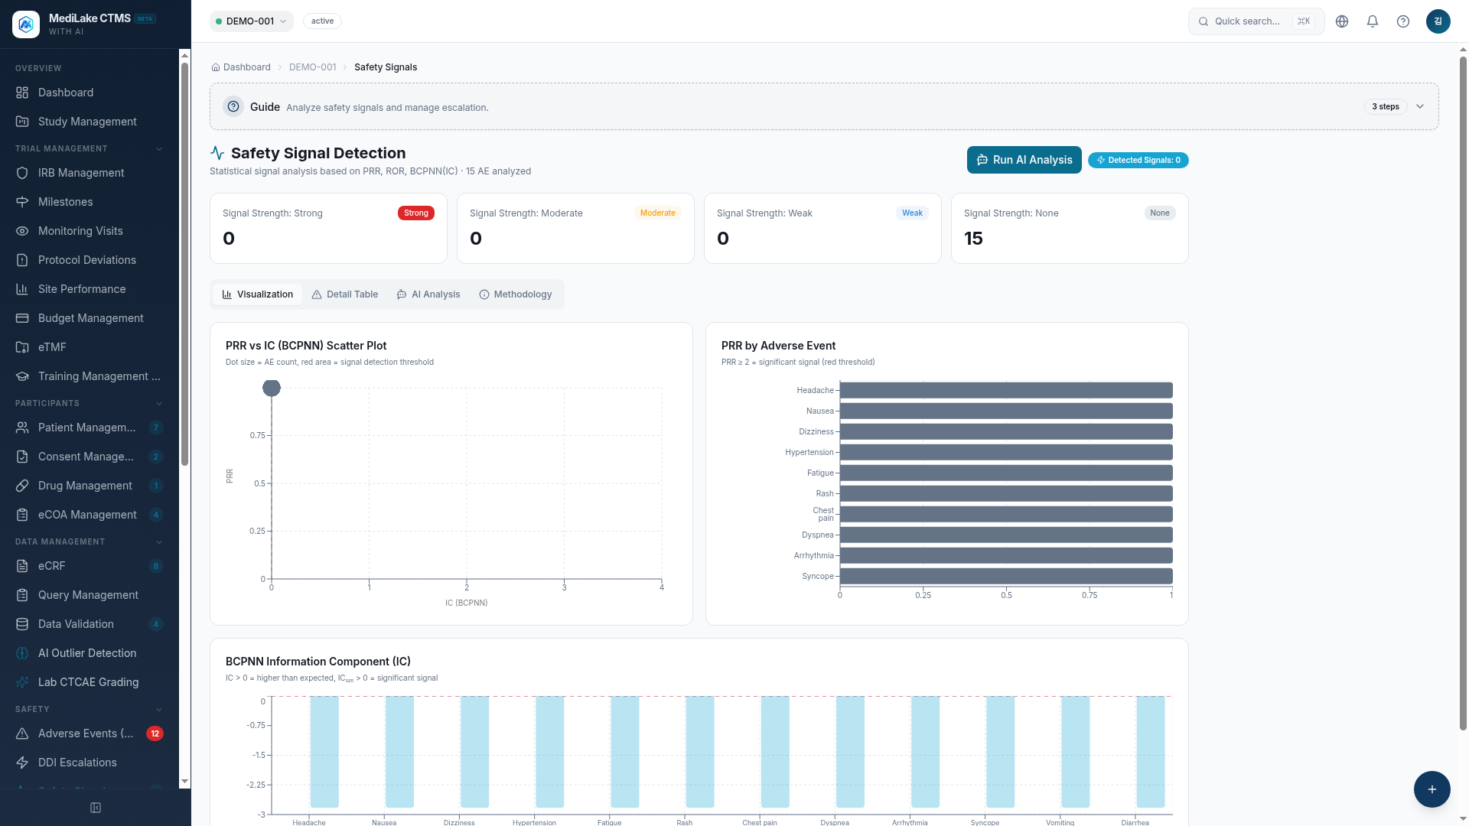This screenshot has height=826, width=1469.
Task: Click Detected Signals: 0 badge
Action: point(1138,160)
